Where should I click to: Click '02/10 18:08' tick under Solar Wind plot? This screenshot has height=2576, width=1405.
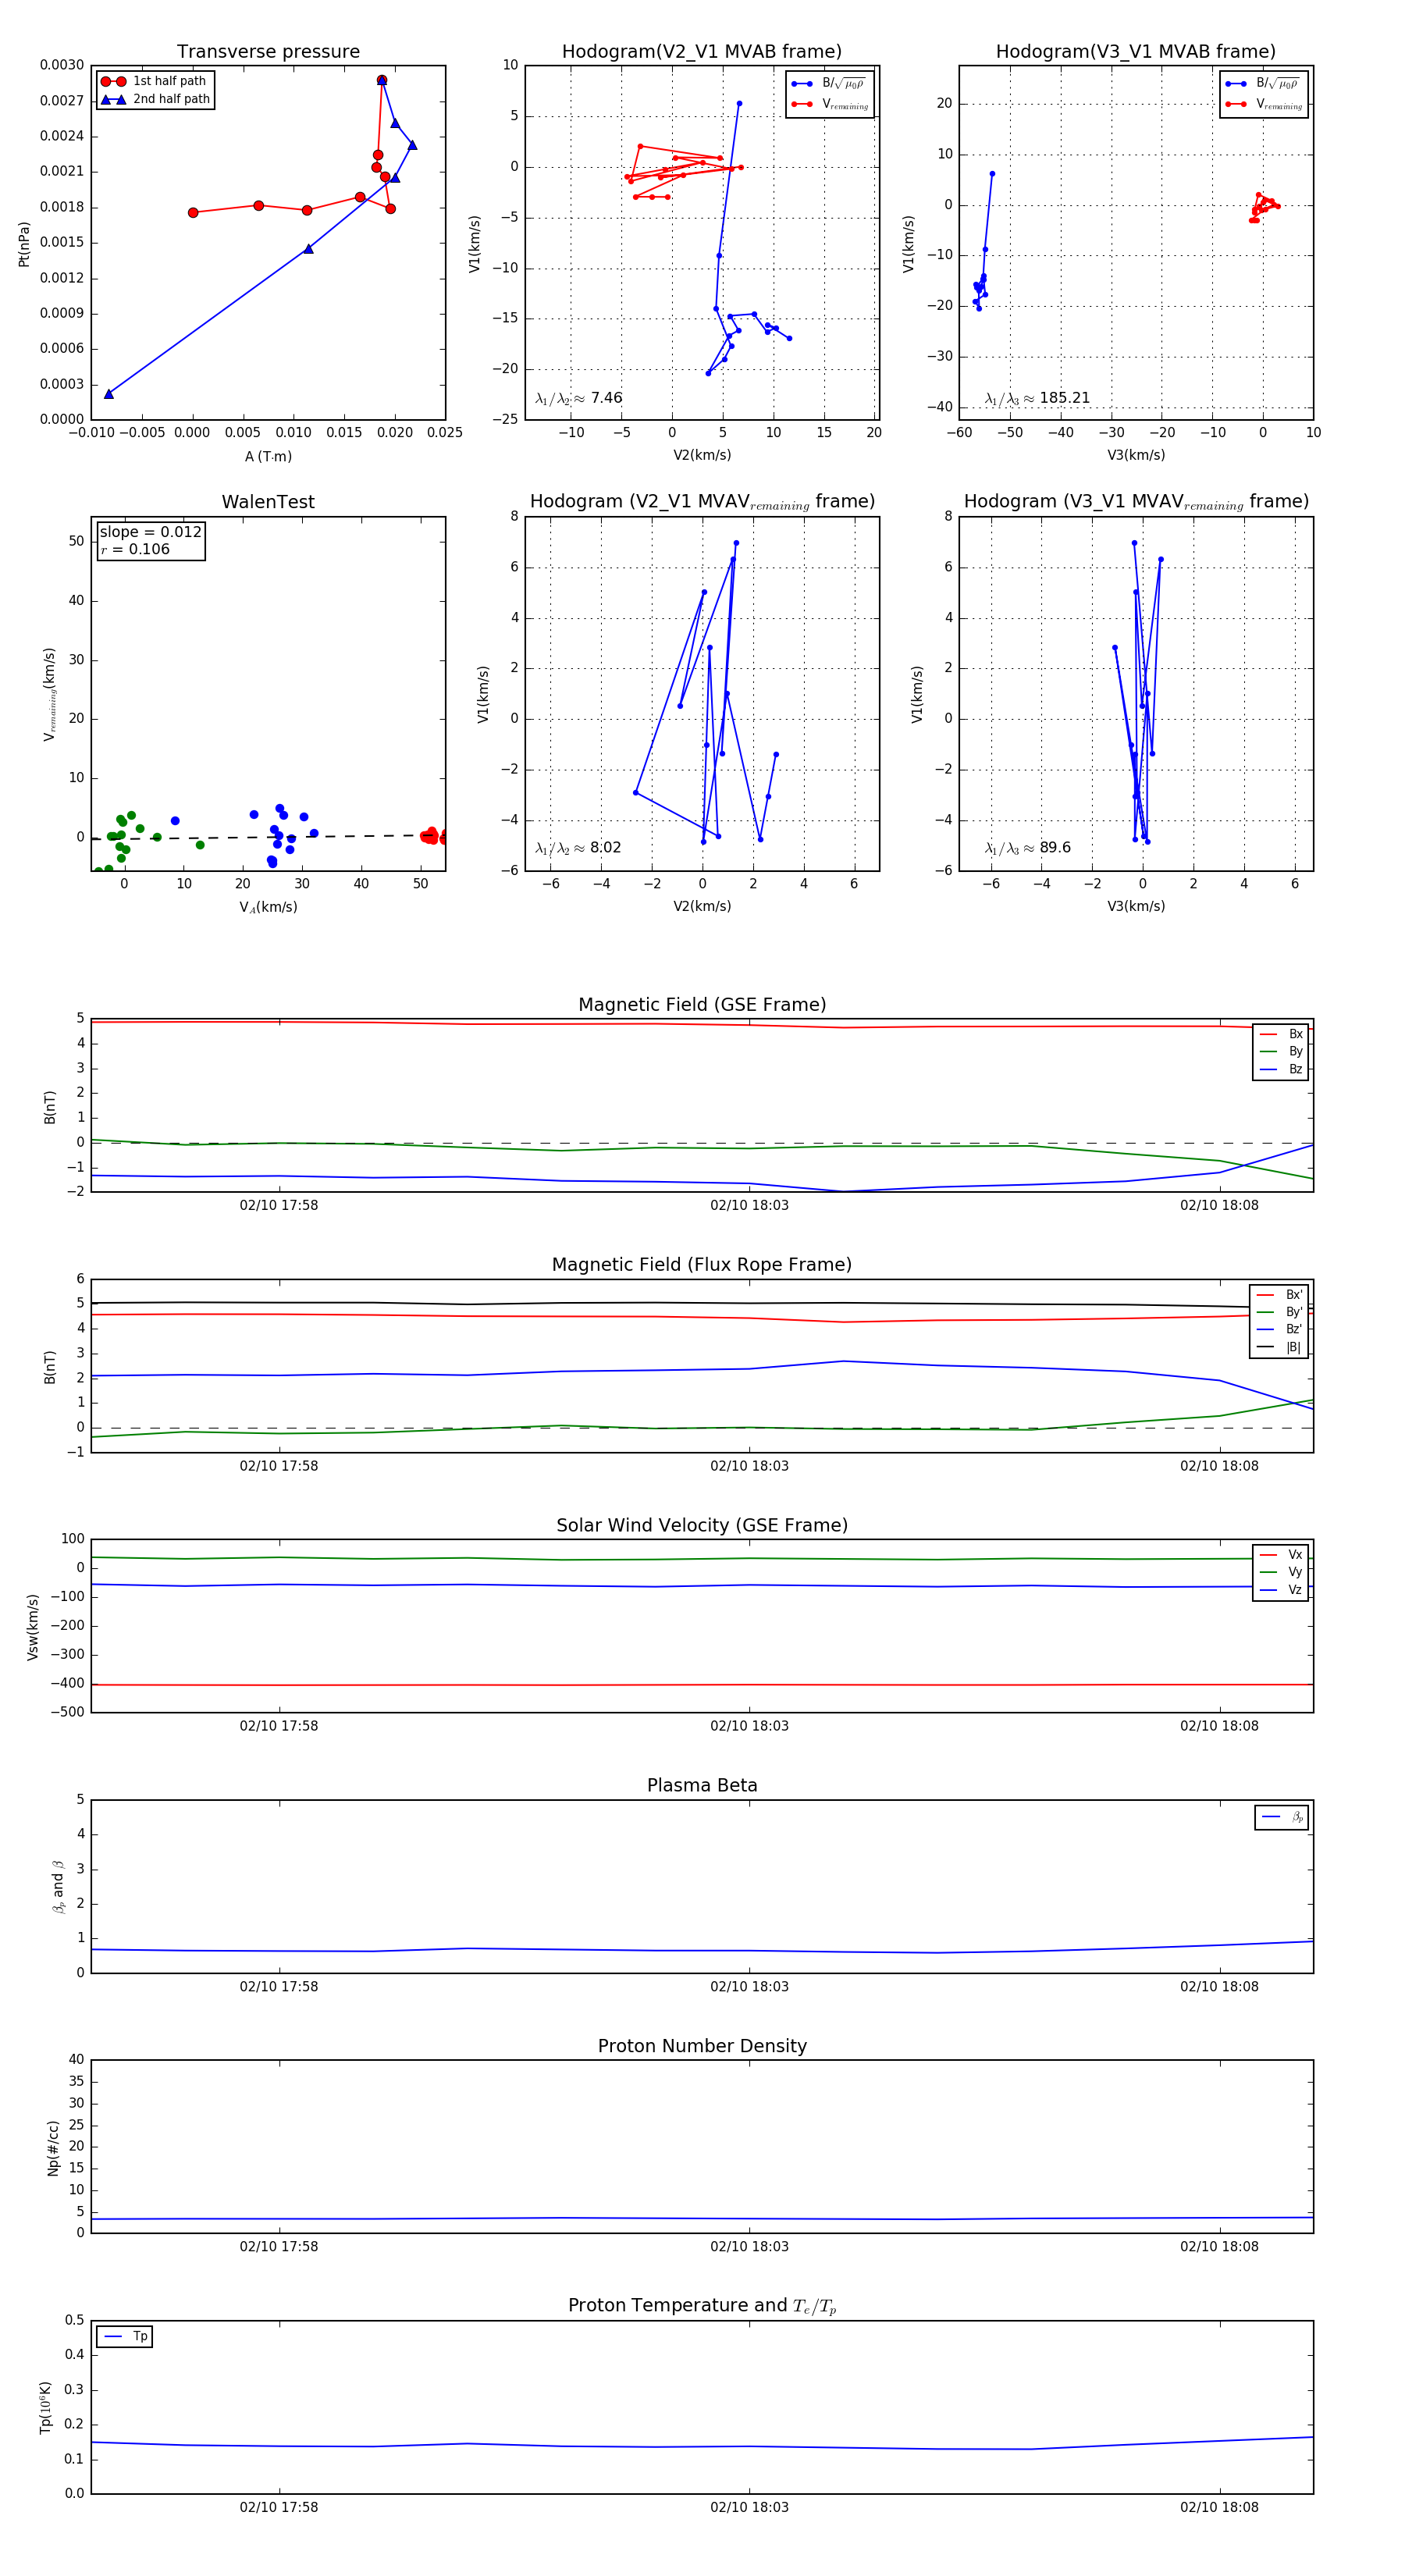click(x=1219, y=1725)
